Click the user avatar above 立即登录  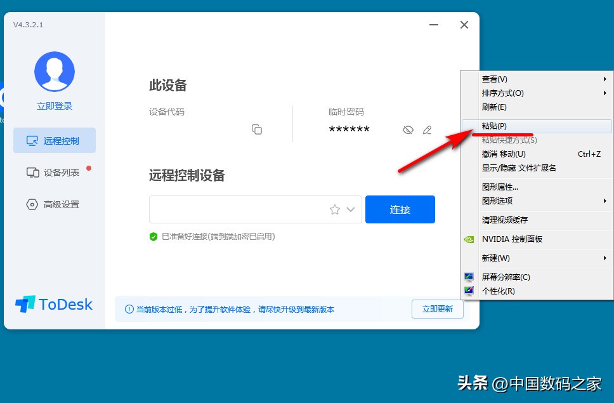pyautogui.click(x=54, y=70)
